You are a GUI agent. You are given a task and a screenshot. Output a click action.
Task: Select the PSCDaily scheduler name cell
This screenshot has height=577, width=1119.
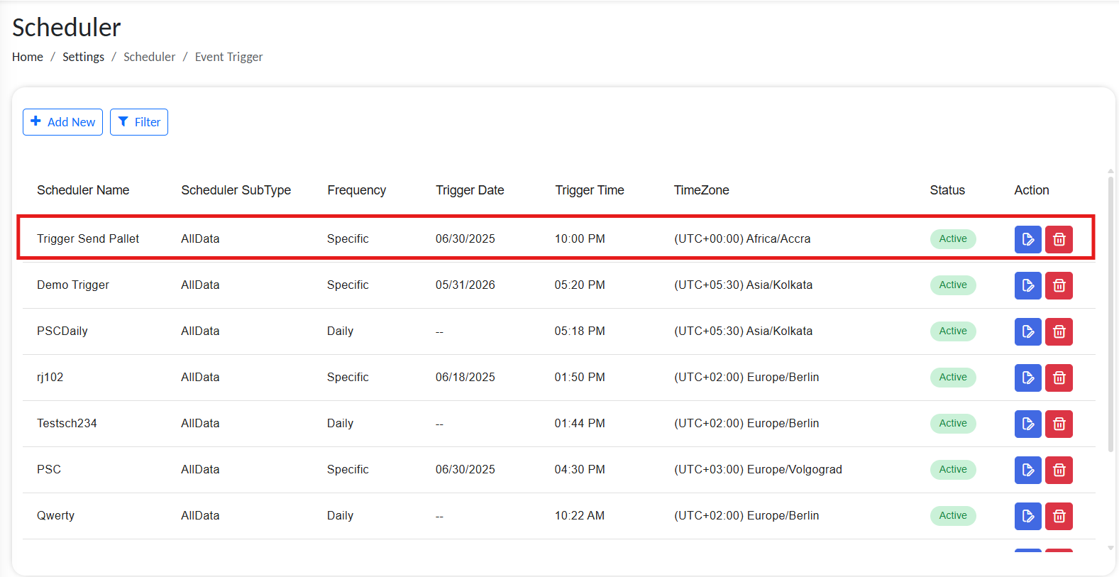pos(62,331)
